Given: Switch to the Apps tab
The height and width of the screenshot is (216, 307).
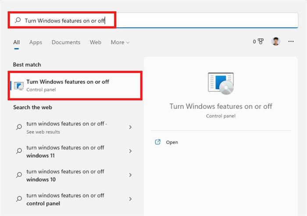Looking at the screenshot, I should (x=36, y=42).
